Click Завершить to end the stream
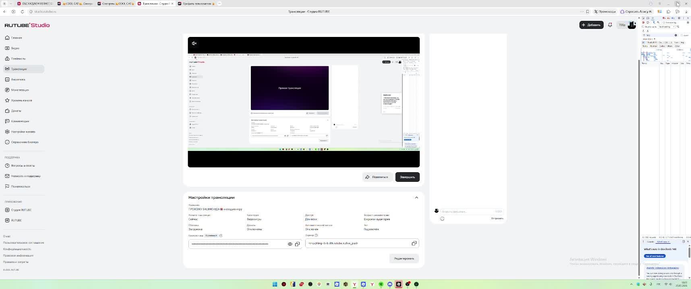The image size is (691, 289). (408, 177)
